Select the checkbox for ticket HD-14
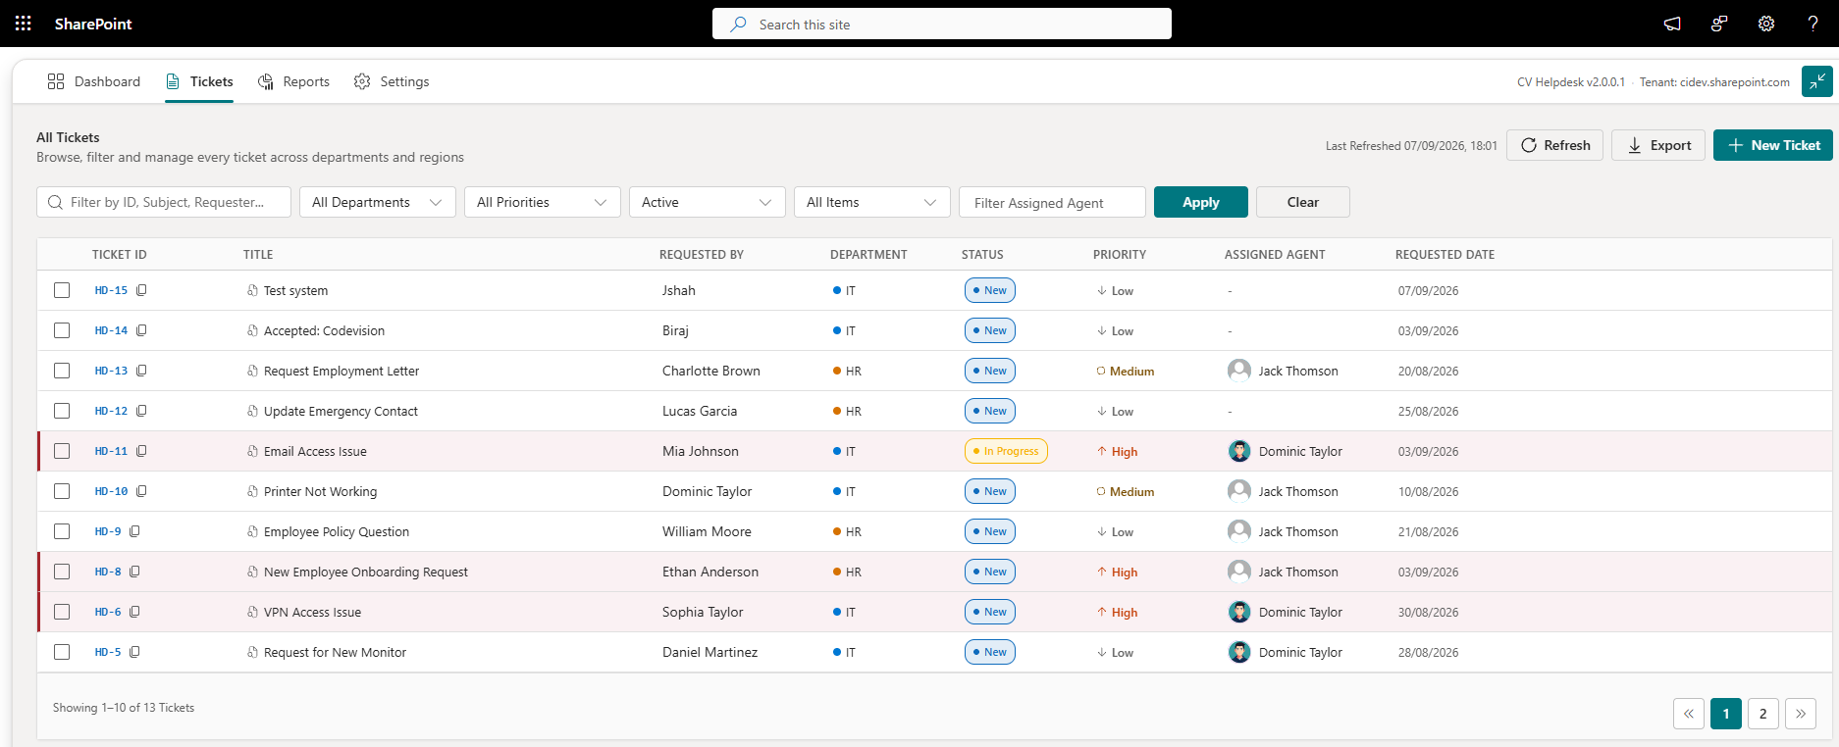Viewport: 1839px width, 747px height. (x=62, y=330)
